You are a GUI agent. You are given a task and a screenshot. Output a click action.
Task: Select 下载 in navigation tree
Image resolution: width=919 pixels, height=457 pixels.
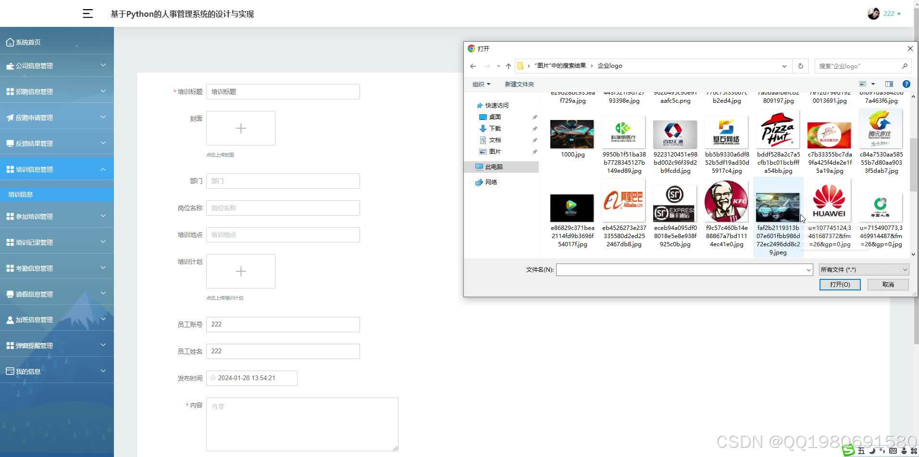[x=490, y=129]
